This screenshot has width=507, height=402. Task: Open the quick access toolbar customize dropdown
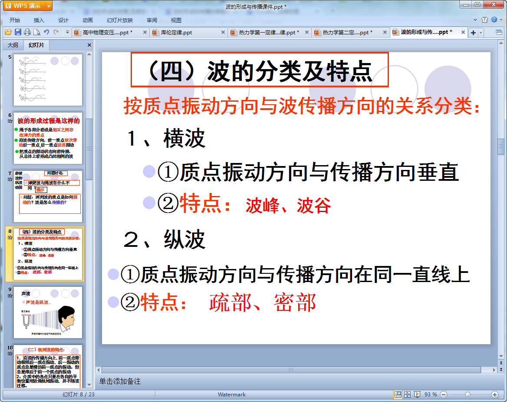[x=67, y=32]
